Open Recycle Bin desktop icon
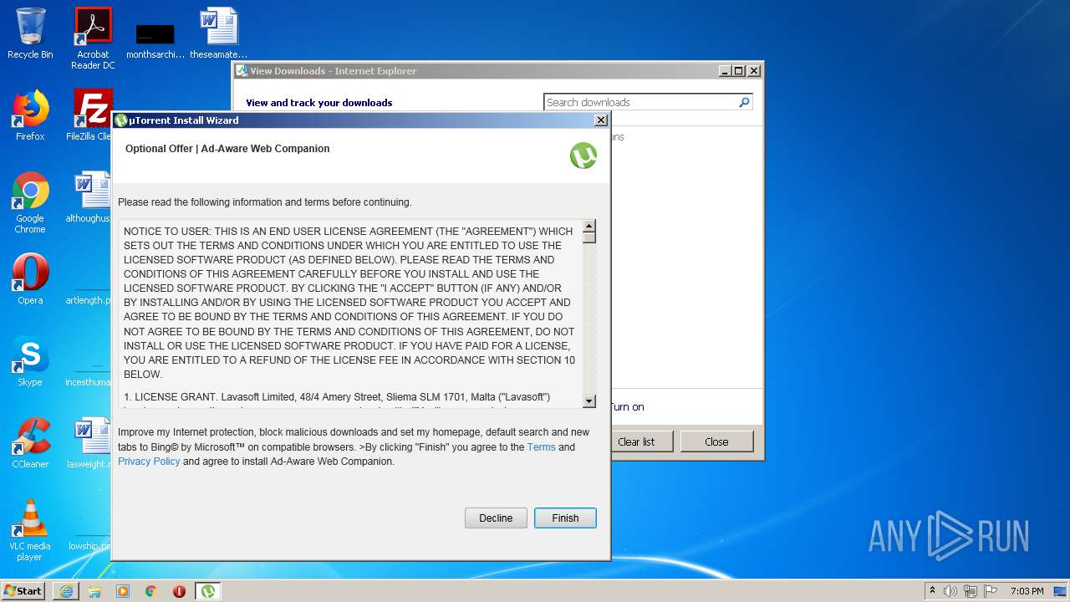1070x602 pixels. click(30, 33)
